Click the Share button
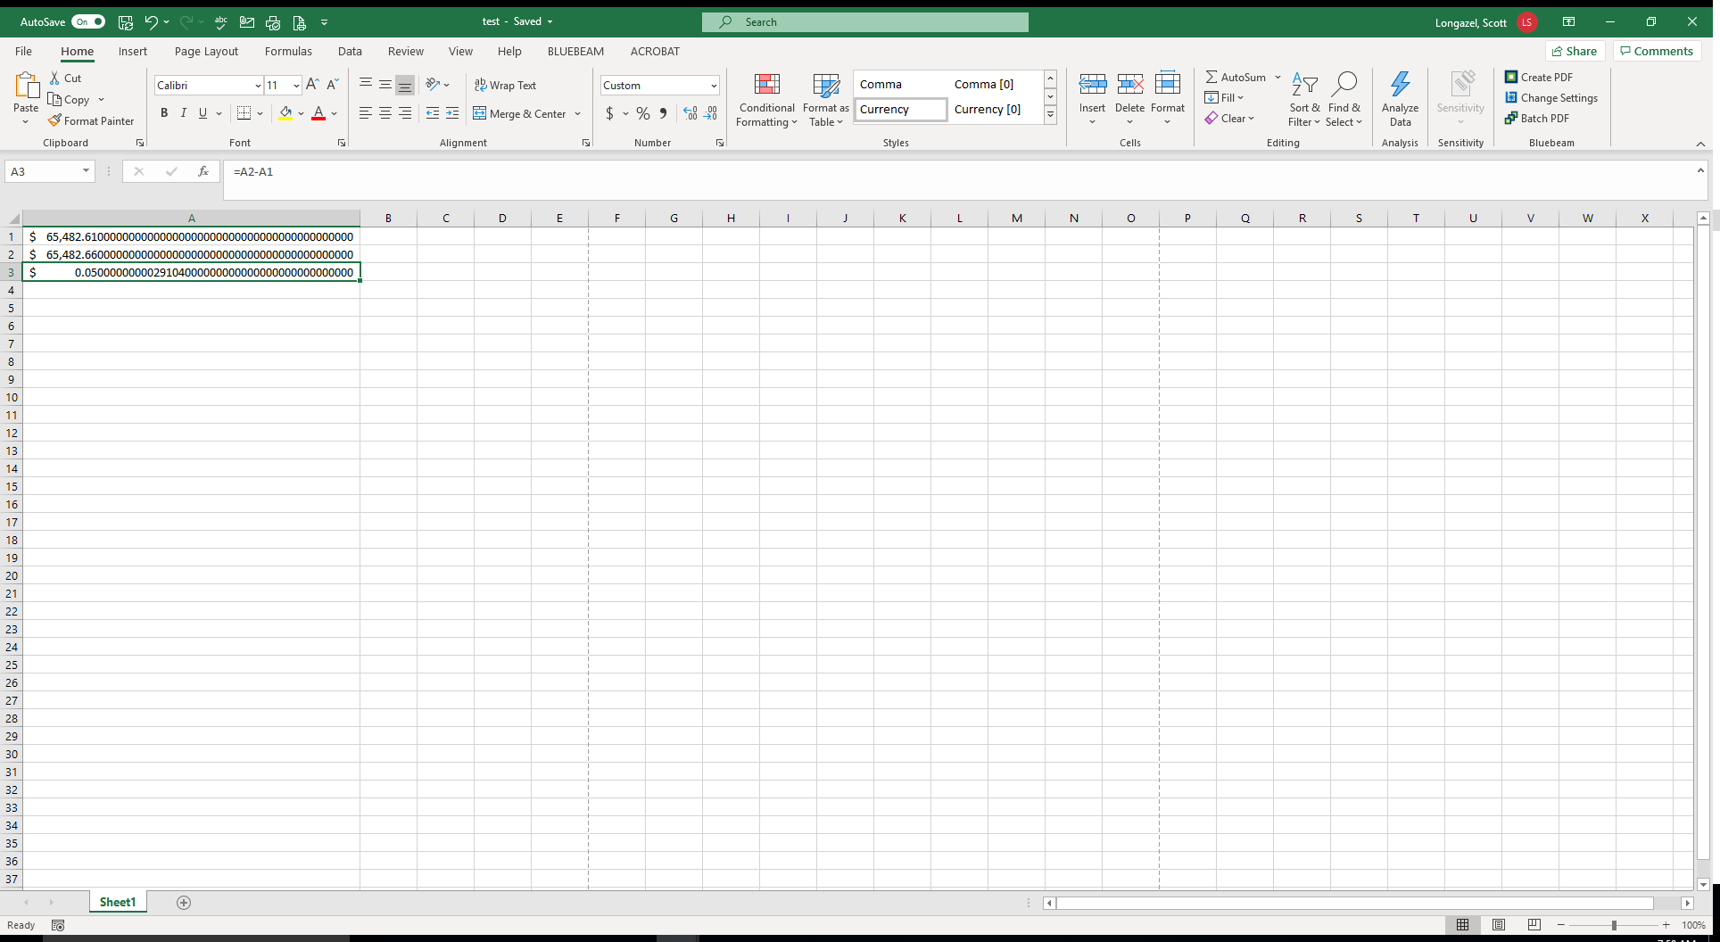This screenshot has height=942, width=1720. [x=1575, y=51]
